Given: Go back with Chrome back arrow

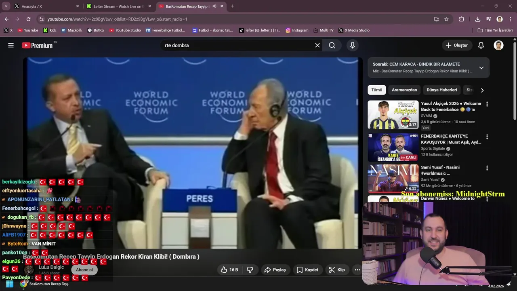Looking at the screenshot, I should 6,19.
